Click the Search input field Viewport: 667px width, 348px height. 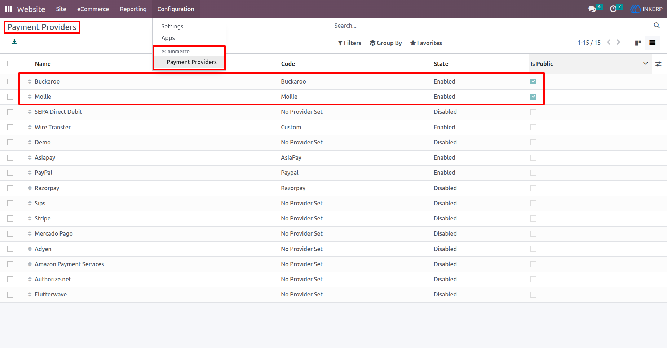coord(492,26)
